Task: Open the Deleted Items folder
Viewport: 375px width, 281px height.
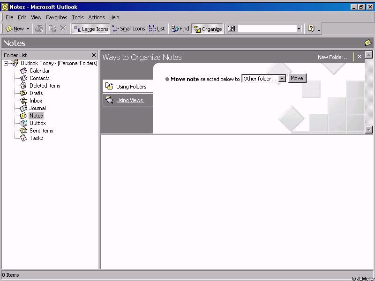Action: pyautogui.click(x=44, y=86)
